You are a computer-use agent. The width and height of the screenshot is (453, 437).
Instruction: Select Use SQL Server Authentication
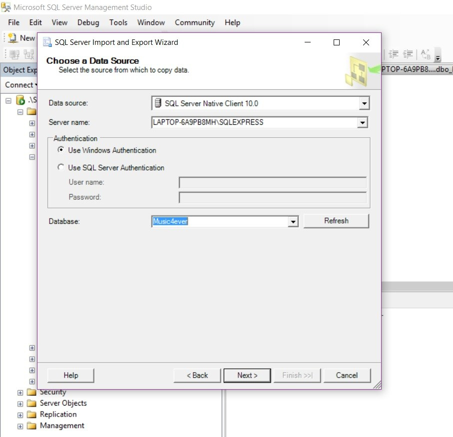click(61, 168)
